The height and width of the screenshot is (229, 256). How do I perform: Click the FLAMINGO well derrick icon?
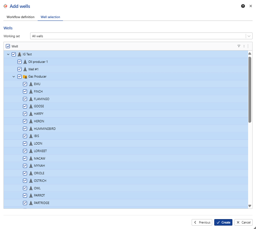[31, 99]
